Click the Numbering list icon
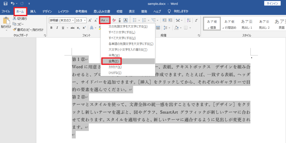This screenshot has height=143, width=286. [x=144, y=20]
